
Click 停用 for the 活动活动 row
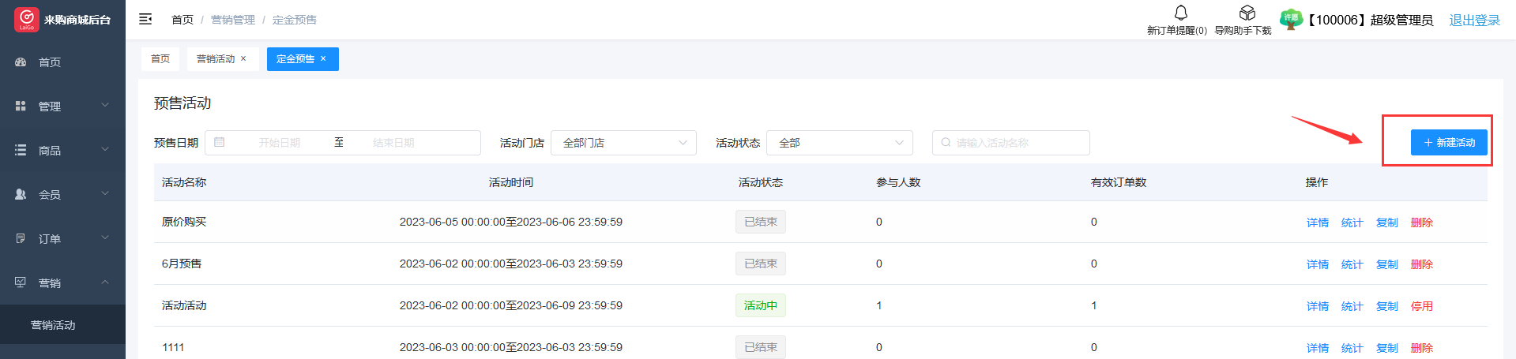[x=1421, y=306]
